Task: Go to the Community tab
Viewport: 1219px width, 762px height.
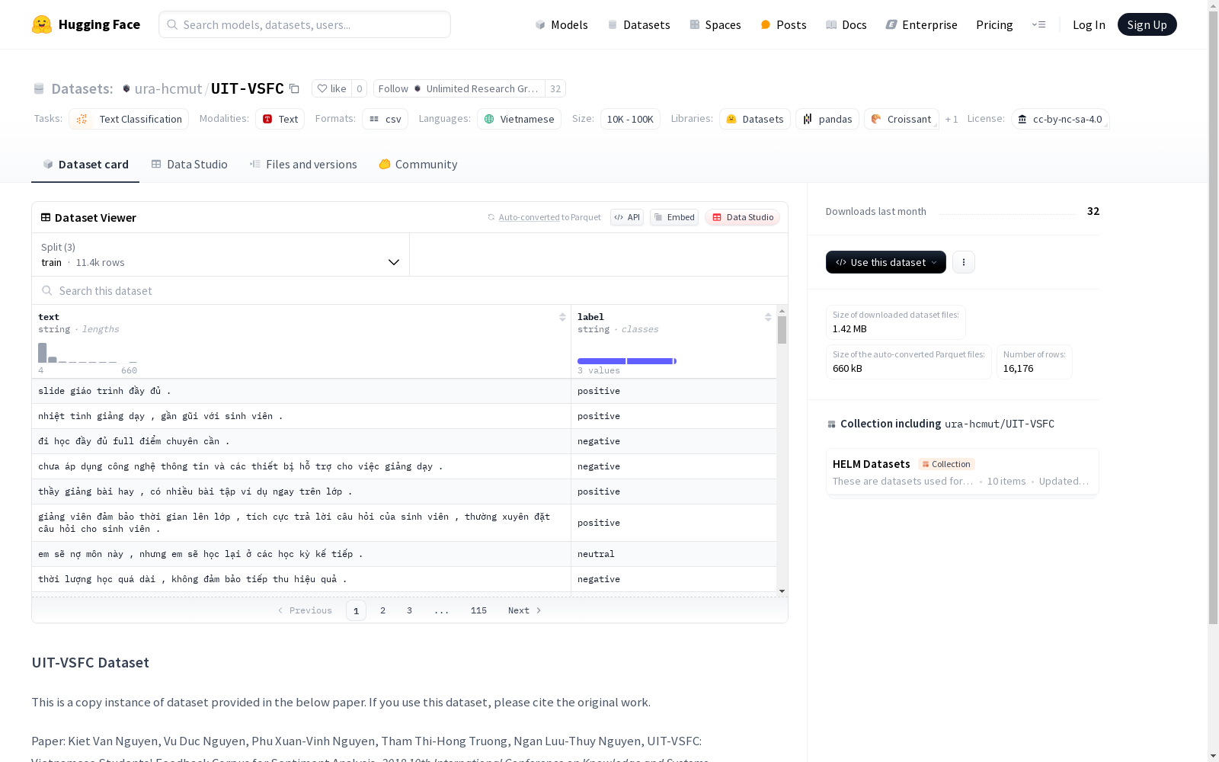Action: point(418,165)
